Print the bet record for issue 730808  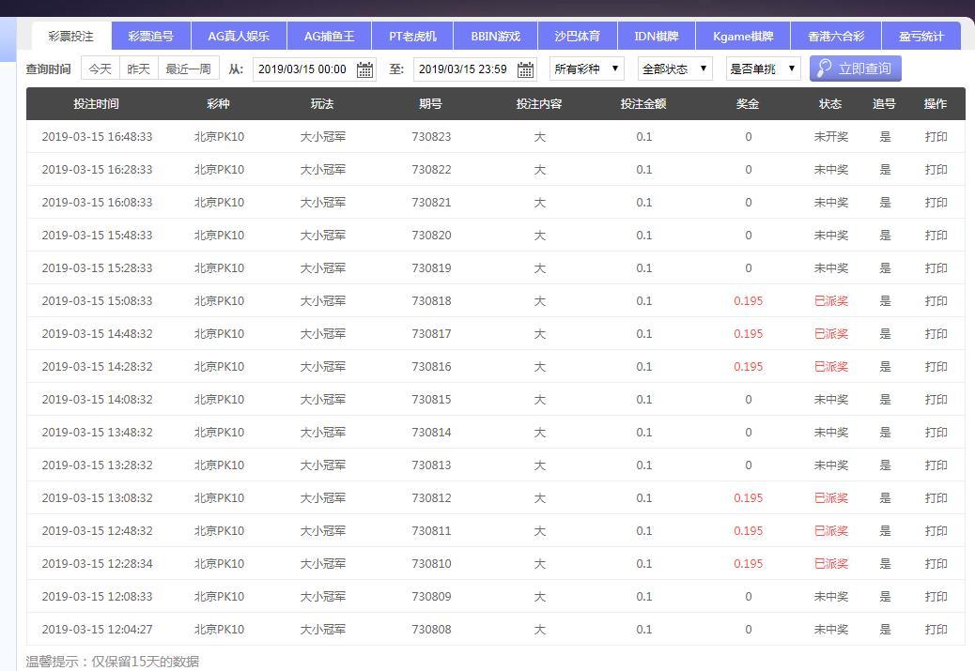(x=936, y=630)
